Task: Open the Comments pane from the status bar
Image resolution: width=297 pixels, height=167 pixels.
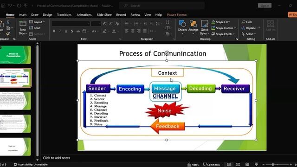Action: [212, 165]
